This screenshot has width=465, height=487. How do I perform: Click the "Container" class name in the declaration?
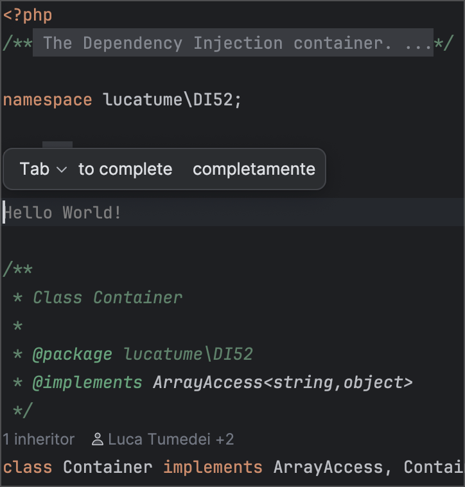[x=107, y=467]
